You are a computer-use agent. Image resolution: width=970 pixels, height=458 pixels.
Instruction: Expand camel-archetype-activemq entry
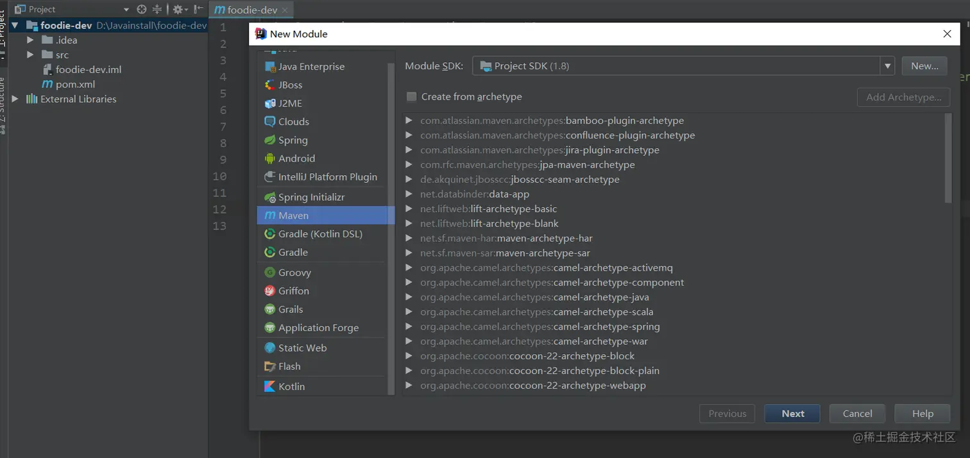click(409, 267)
